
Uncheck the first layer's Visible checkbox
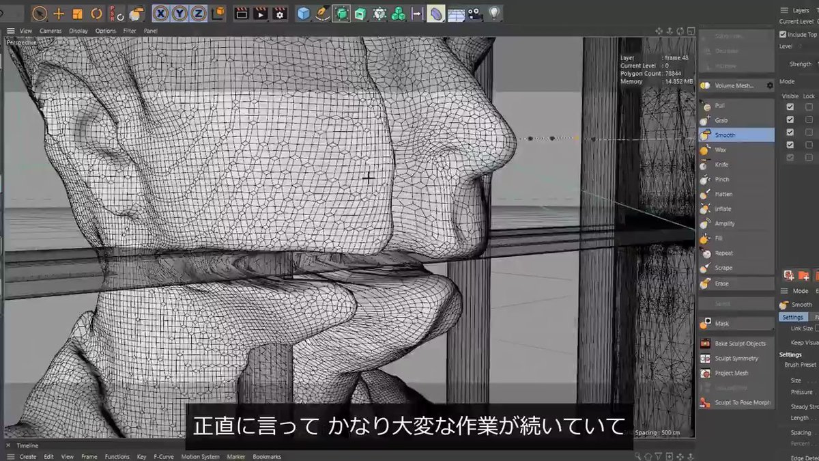pos(790,107)
